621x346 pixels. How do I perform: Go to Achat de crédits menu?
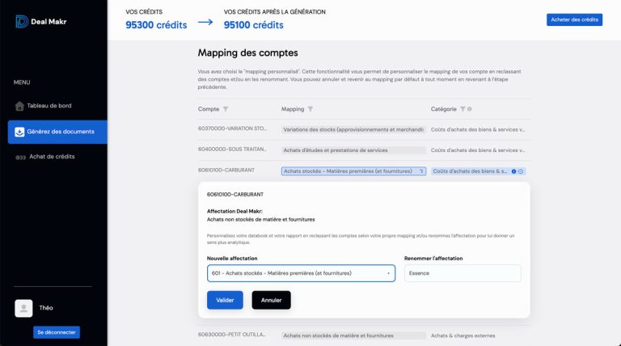click(52, 157)
